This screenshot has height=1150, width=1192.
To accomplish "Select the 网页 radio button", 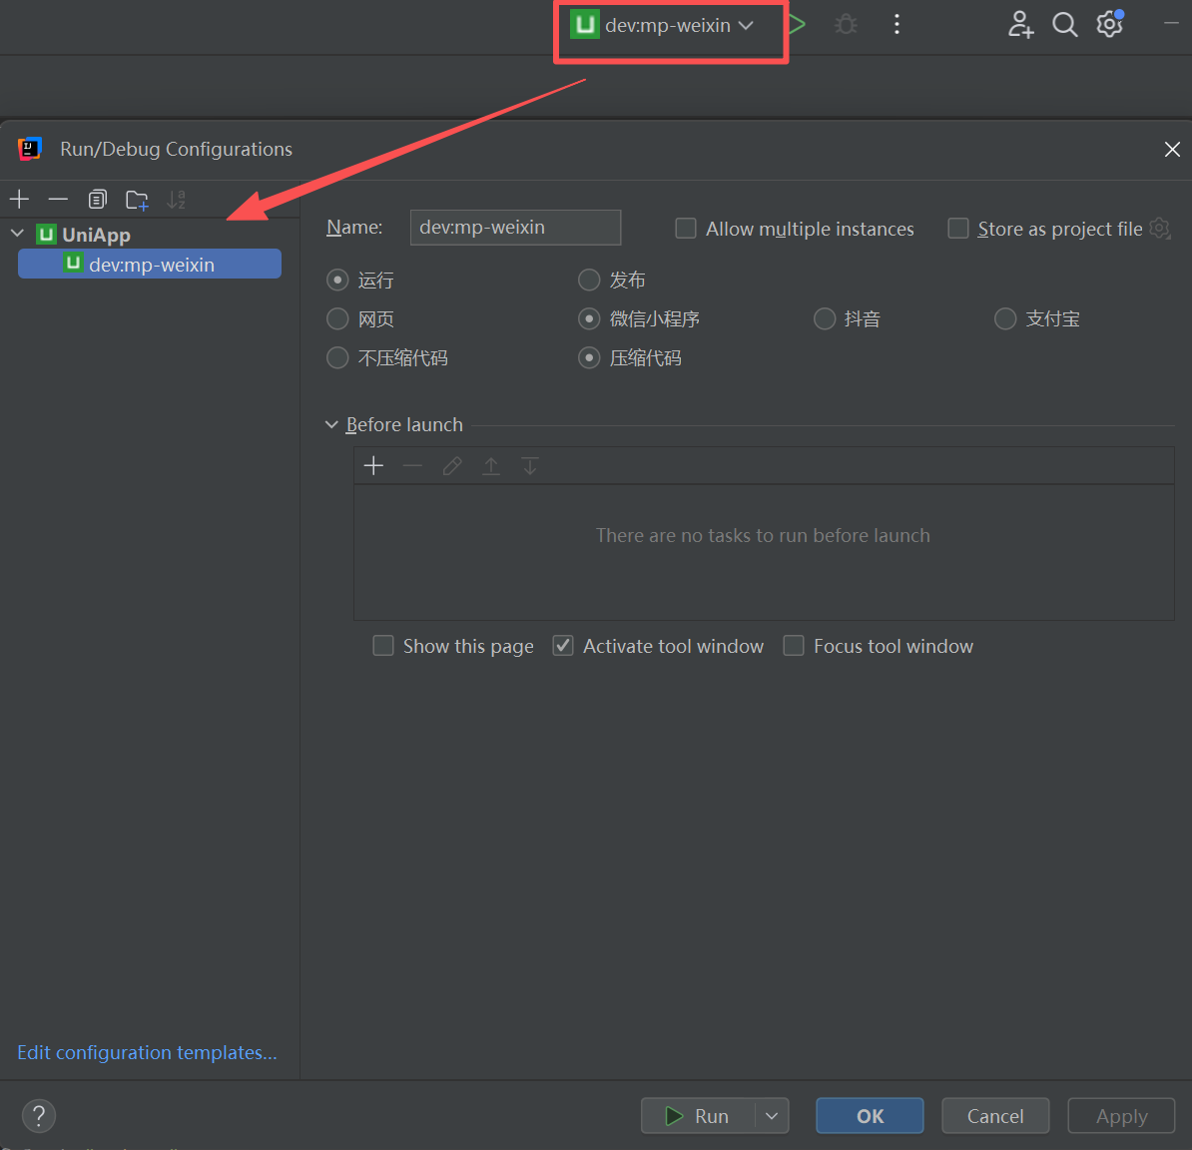I will [x=337, y=318].
